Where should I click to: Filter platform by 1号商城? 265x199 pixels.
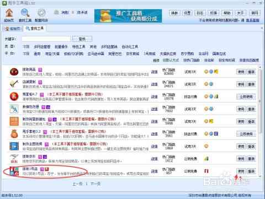(150, 53)
